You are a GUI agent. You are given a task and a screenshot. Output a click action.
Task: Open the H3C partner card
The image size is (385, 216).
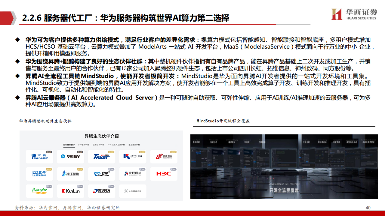point(164,174)
